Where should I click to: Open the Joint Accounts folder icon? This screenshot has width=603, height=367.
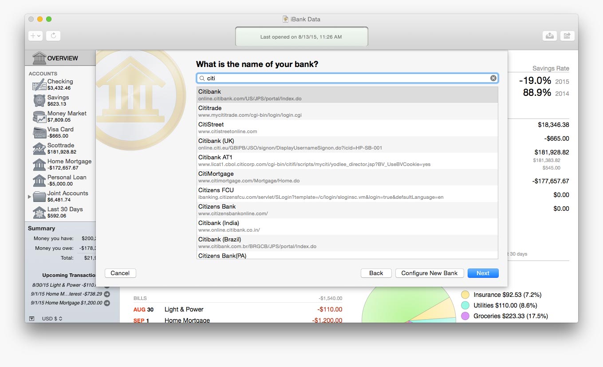[39, 197]
